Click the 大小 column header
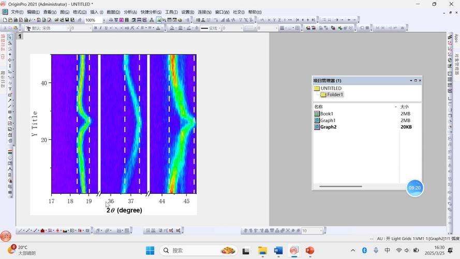Viewport: 460px width, 259px height. [x=404, y=107]
